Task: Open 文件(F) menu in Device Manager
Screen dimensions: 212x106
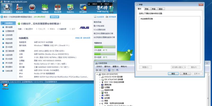Action: click(x=99, y=67)
